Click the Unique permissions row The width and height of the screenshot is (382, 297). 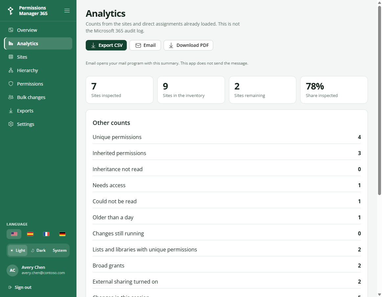(x=227, y=137)
